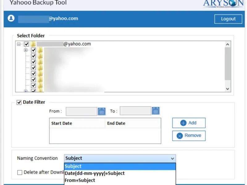Click the folder list scrollbar thumb
This screenshot has width=247, height=185.
click(x=228, y=64)
